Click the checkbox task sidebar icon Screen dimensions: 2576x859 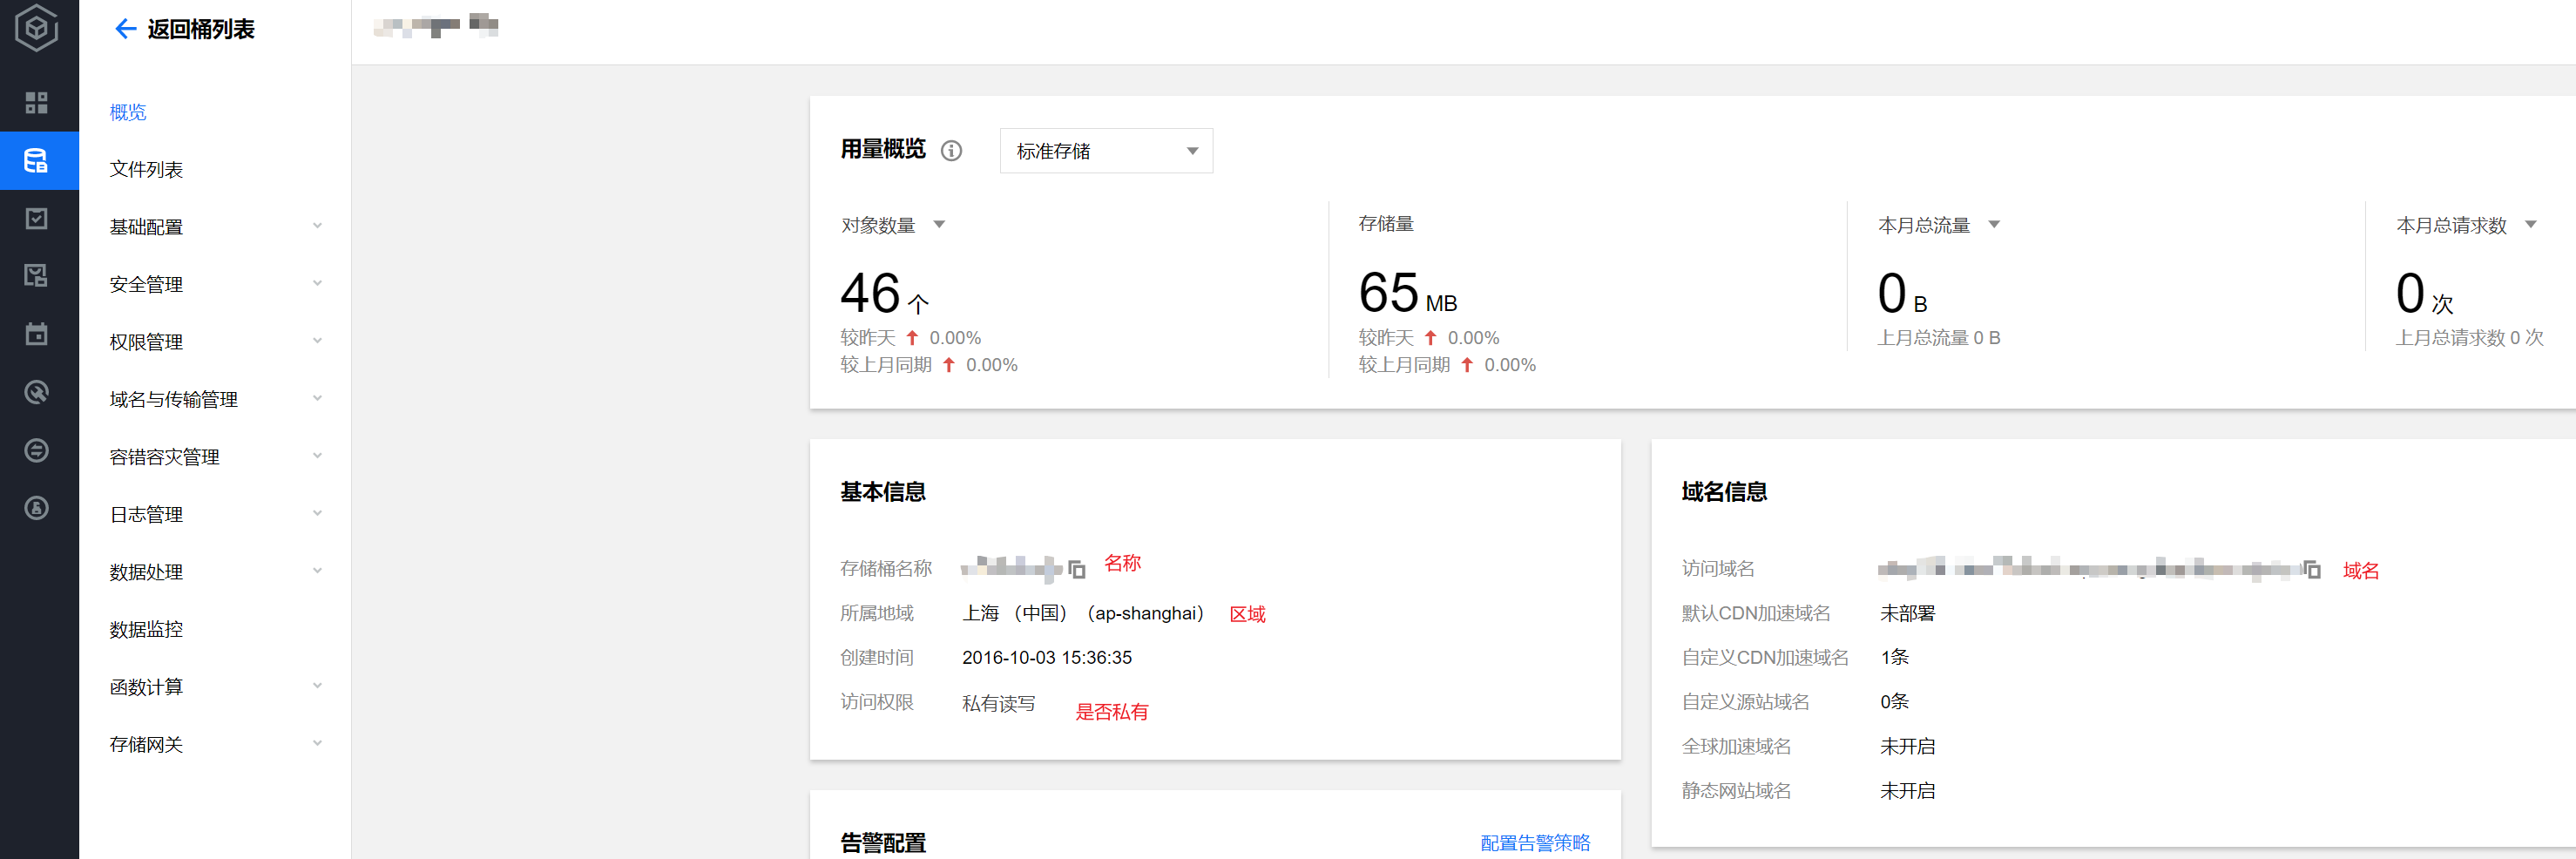(37, 218)
